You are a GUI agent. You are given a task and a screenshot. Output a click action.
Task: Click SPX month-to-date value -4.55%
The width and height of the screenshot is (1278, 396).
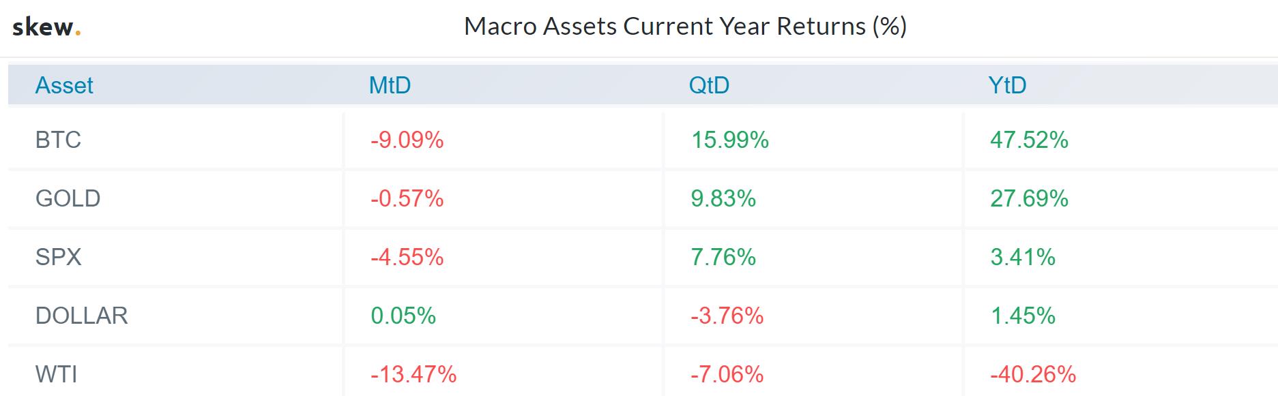coord(407,258)
